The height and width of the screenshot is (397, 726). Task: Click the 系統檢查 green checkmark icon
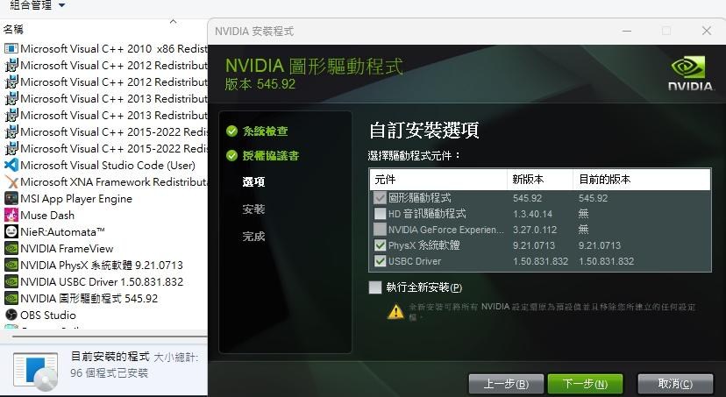(x=232, y=131)
